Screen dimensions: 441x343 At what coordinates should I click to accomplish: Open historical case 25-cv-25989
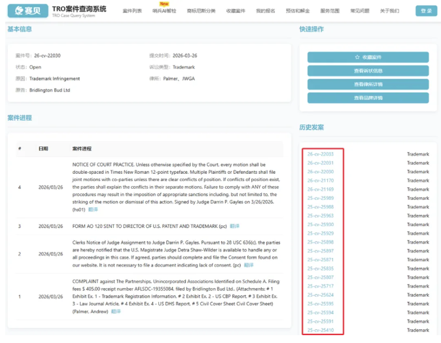tap(321, 198)
